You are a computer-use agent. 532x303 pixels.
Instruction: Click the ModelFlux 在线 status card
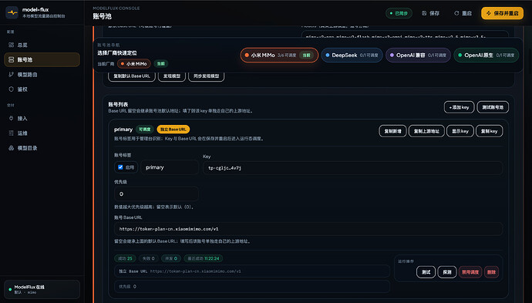(x=42, y=289)
